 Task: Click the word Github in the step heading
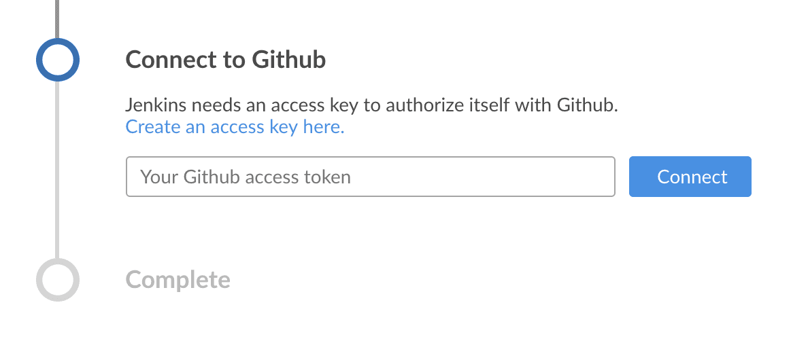pos(289,60)
